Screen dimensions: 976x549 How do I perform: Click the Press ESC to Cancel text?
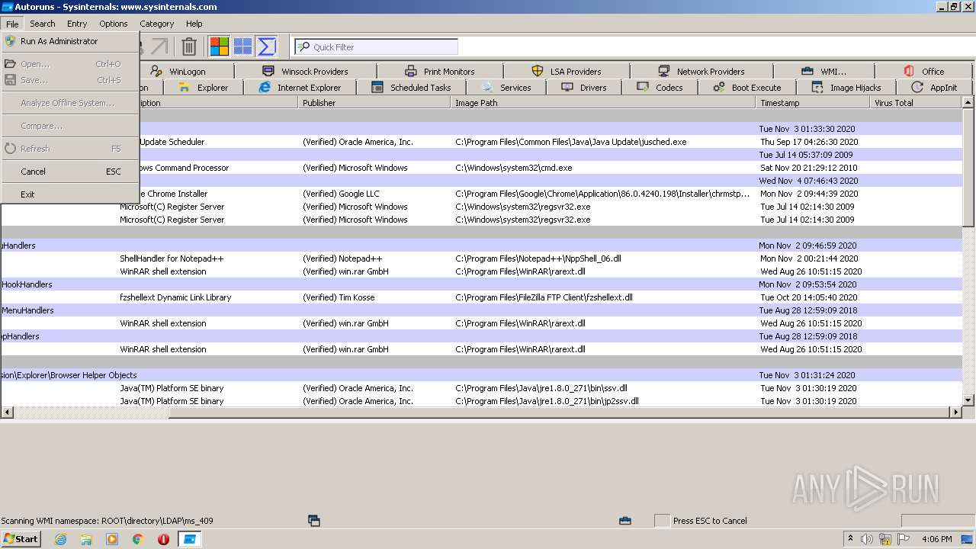point(710,521)
